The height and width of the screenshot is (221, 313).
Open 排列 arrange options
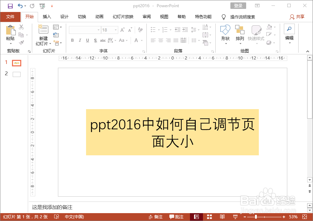(x=240, y=34)
